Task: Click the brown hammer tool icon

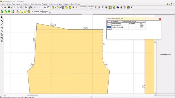Action: coord(121,7)
